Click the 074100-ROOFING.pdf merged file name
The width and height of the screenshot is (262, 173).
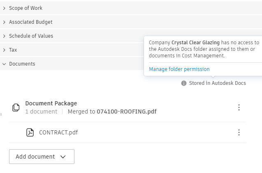[126, 112]
